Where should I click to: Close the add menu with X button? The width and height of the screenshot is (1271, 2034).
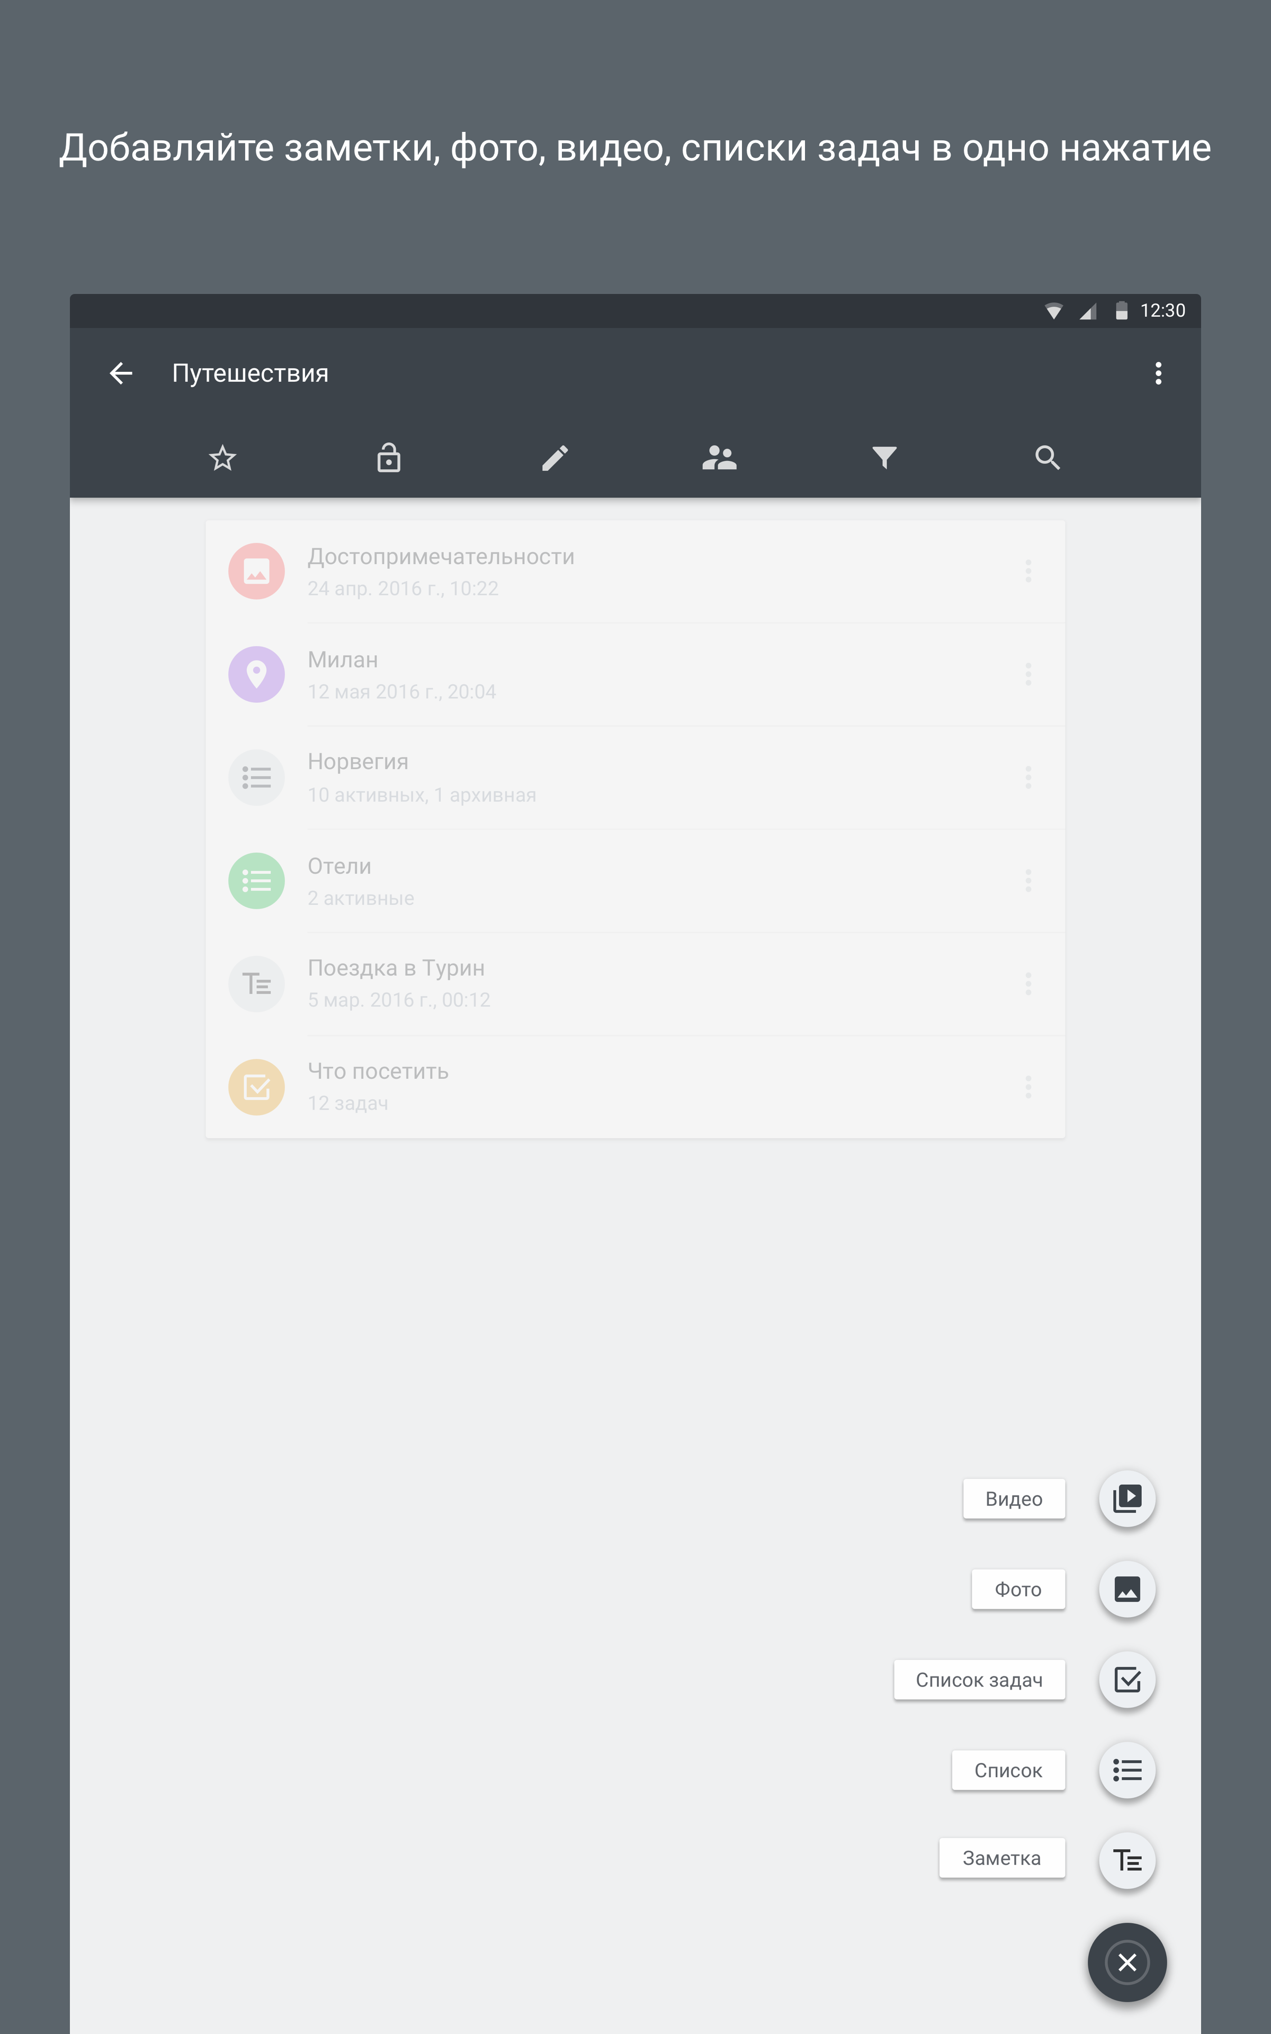pos(1127,1962)
